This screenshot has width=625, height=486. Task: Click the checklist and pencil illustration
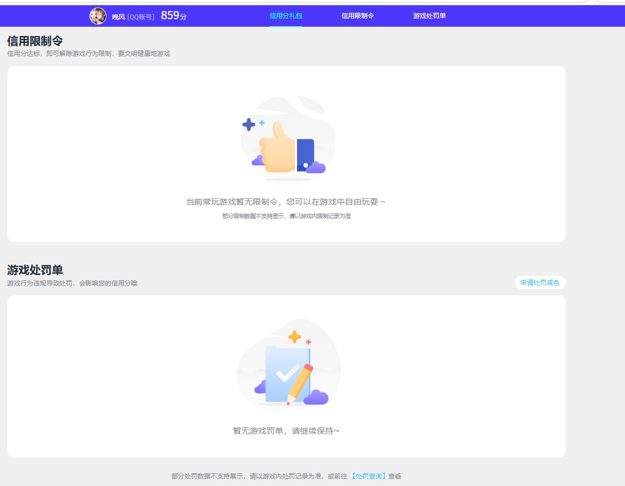[288, 363]
